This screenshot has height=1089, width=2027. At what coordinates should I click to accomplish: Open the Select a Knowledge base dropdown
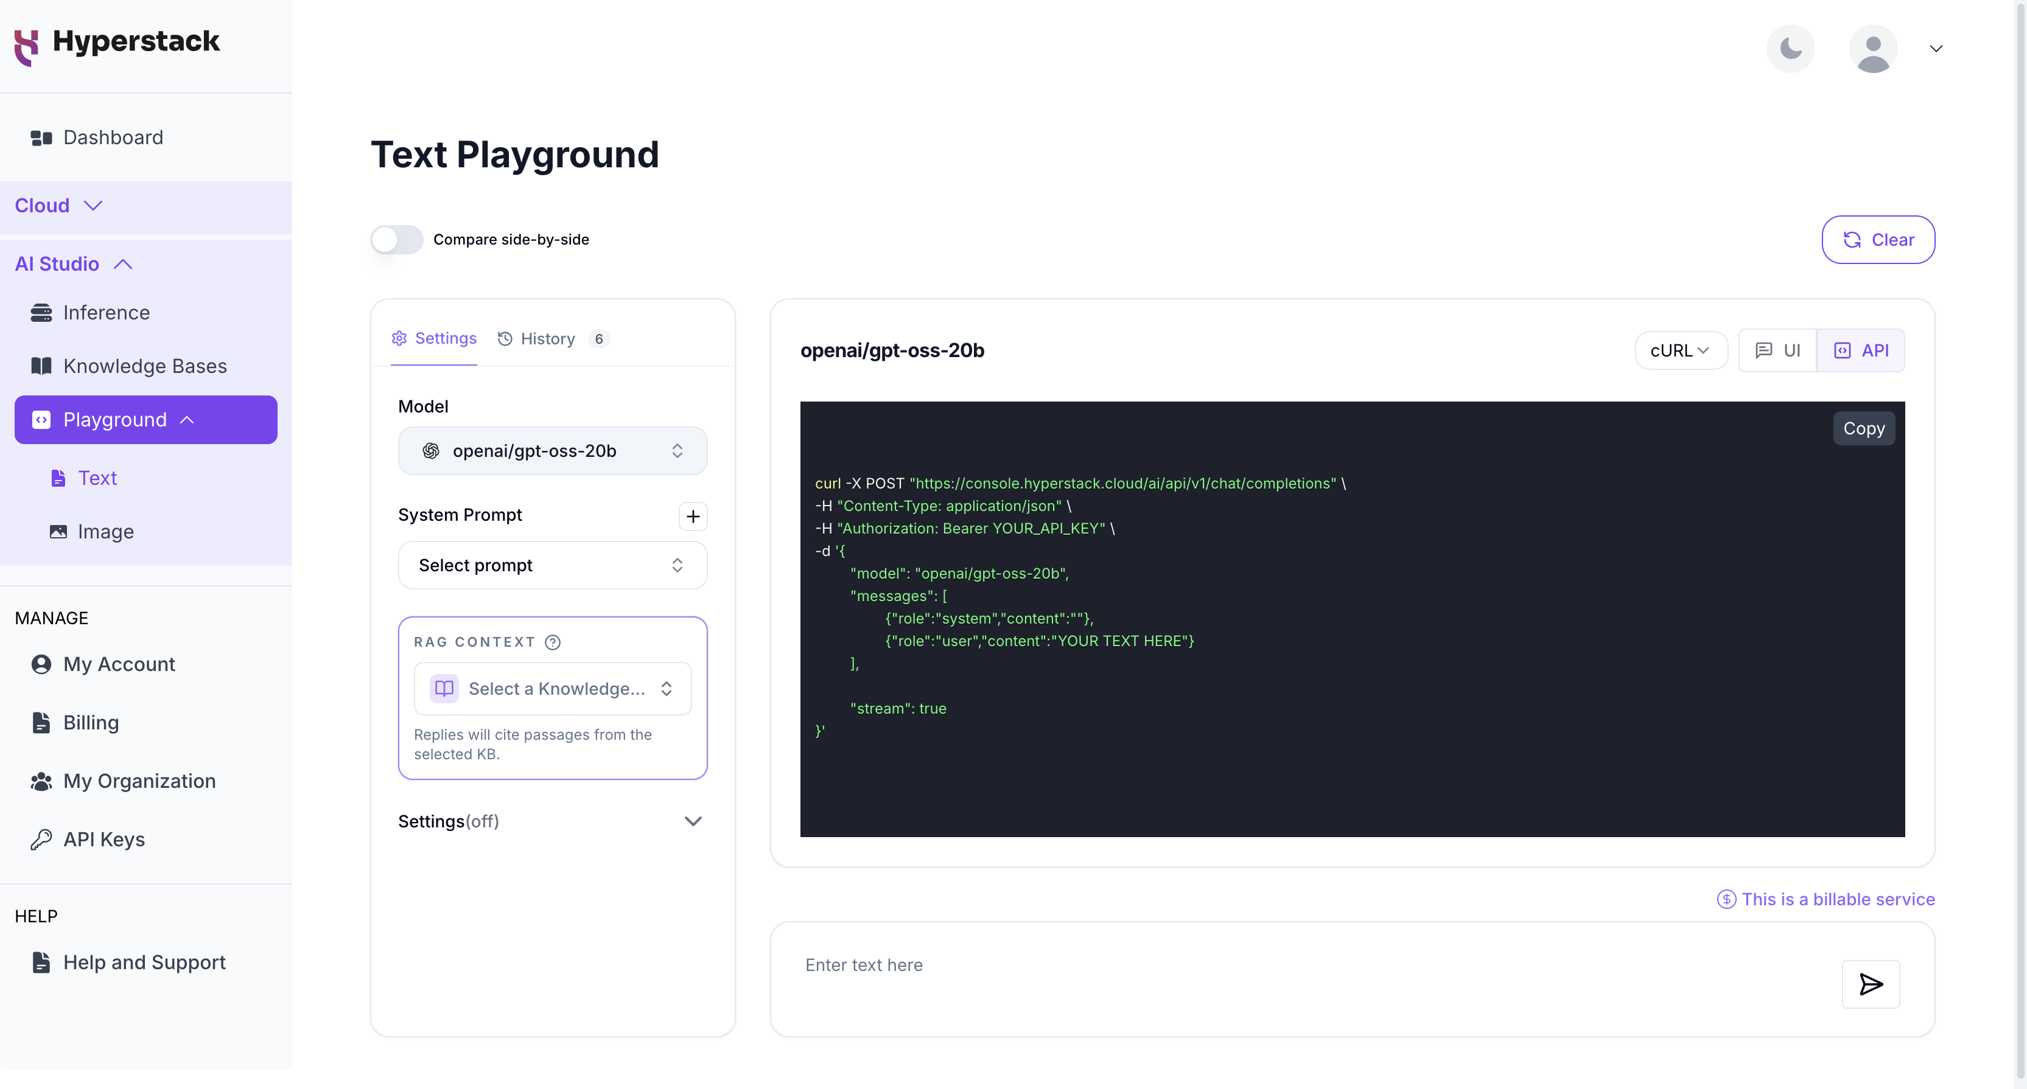coord(552,688)
